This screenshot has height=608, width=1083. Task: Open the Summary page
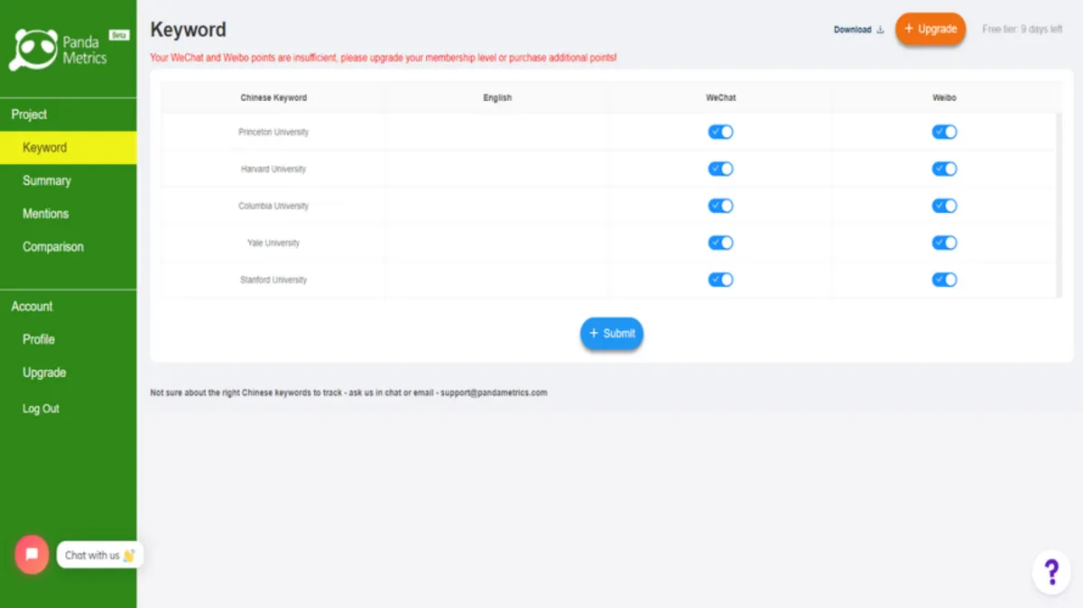click(x=47, y=180)
